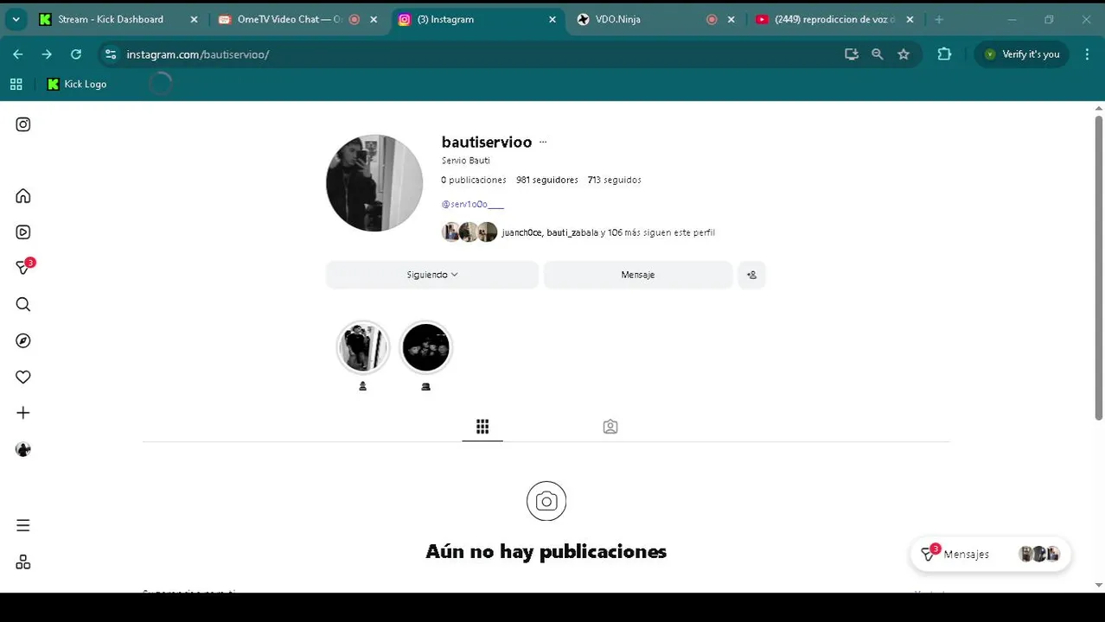Open a new browser tab

click(939, 19)
